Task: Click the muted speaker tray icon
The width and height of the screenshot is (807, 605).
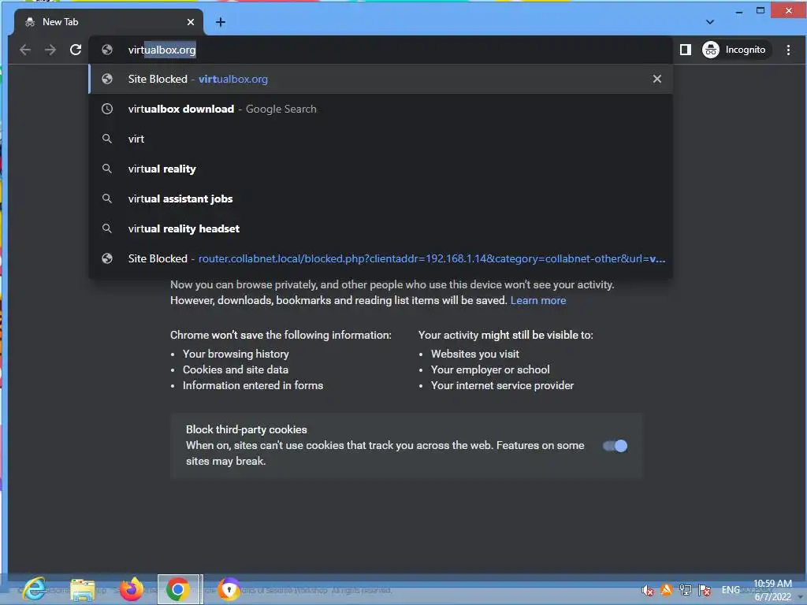Action: coord(648,590)
